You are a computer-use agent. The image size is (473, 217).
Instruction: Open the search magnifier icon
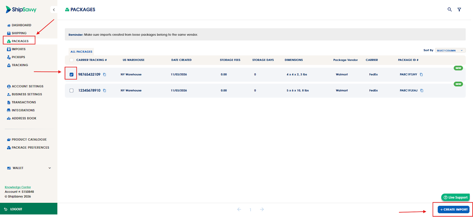pyautogui.click(x=450, y=9)
